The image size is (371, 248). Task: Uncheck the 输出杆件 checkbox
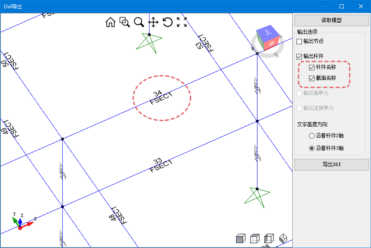tap(299, 56)
